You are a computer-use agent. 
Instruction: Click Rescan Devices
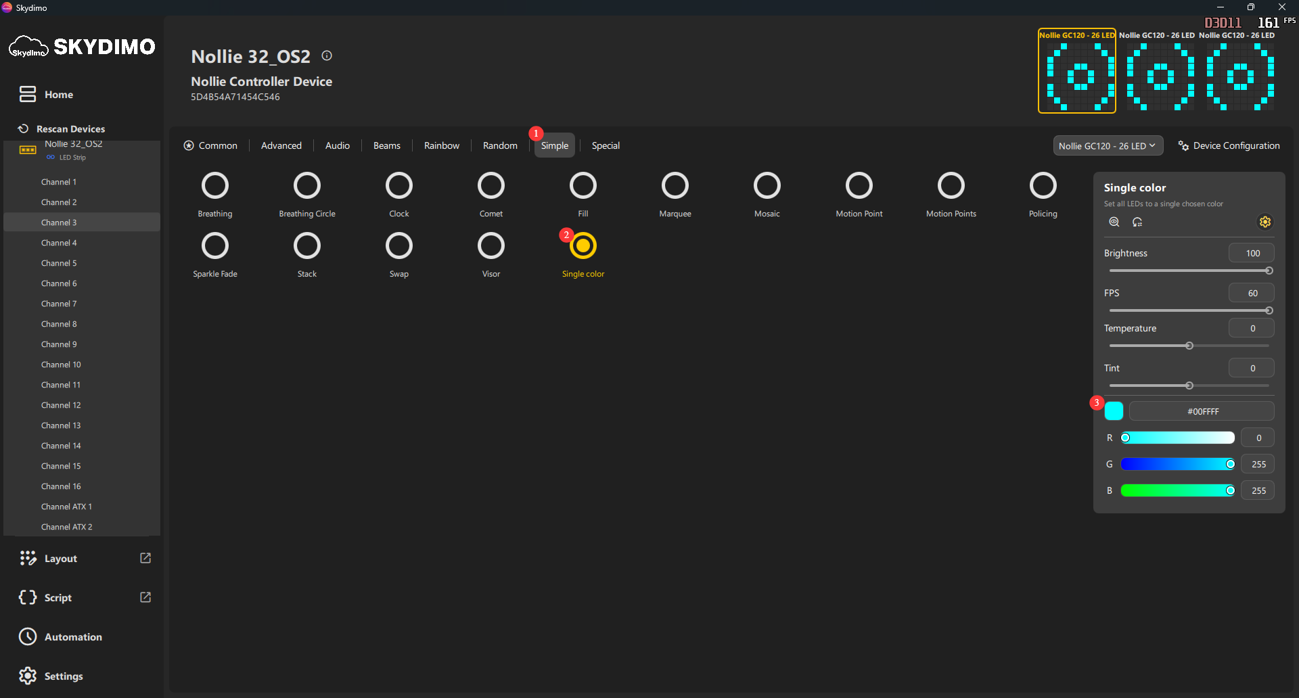(62, 129)
